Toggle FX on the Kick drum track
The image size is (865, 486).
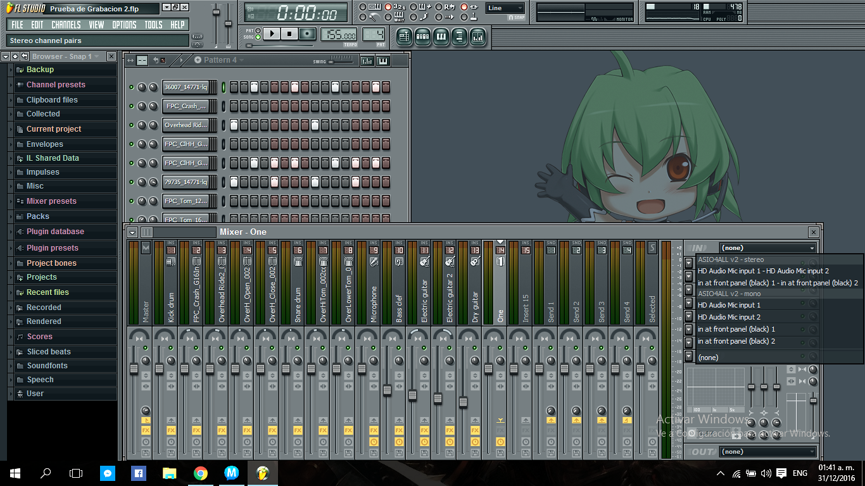click(171, 430)
